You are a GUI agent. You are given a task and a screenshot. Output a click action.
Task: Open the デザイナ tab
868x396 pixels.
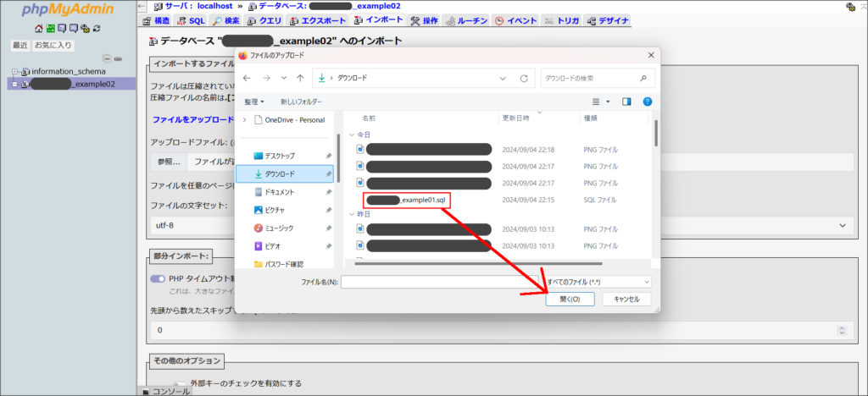click(608, 20)
